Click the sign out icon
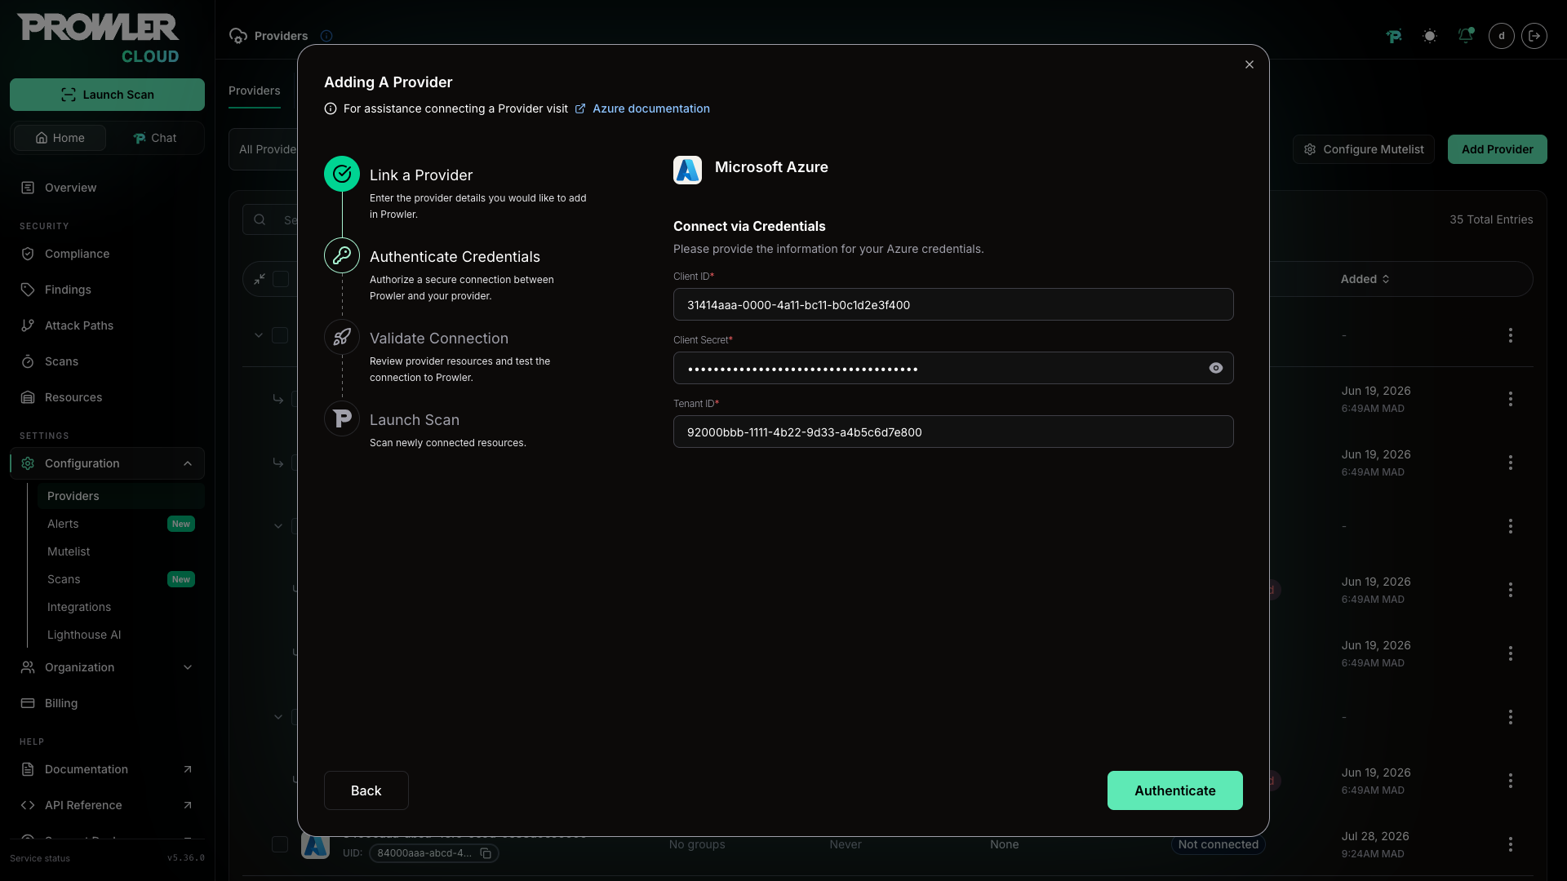 1534,36
